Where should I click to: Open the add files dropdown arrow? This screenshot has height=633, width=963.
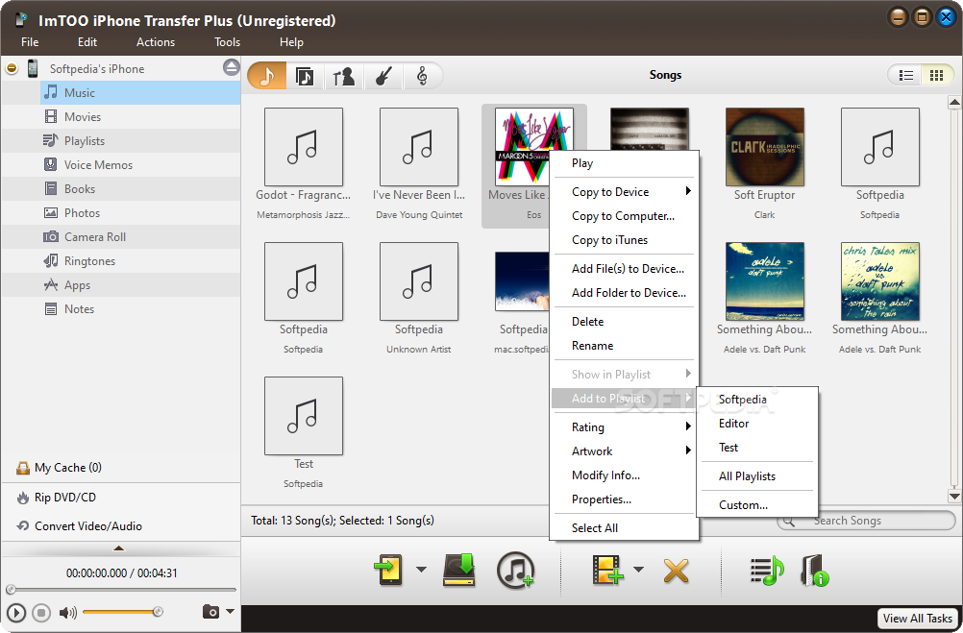(639, 570)
